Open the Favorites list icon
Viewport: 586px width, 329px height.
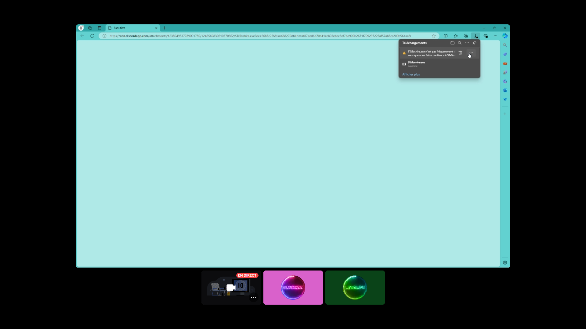tap(456, 36)
